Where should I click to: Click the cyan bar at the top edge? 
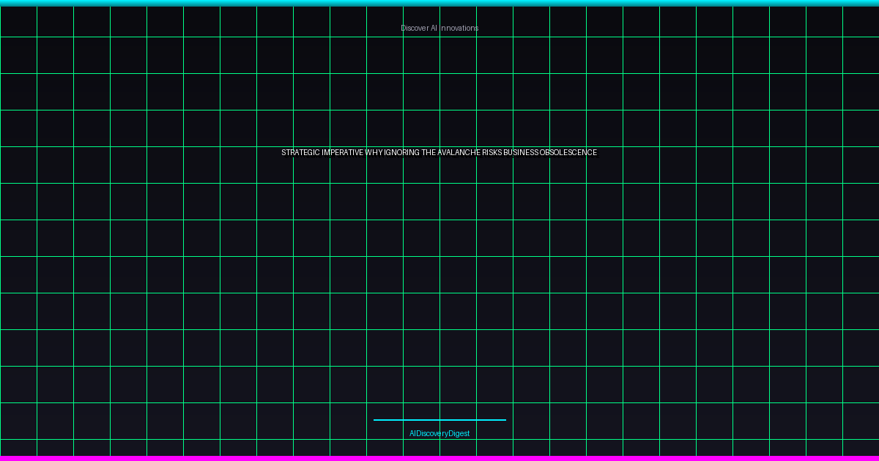click(x=439, y=3)
